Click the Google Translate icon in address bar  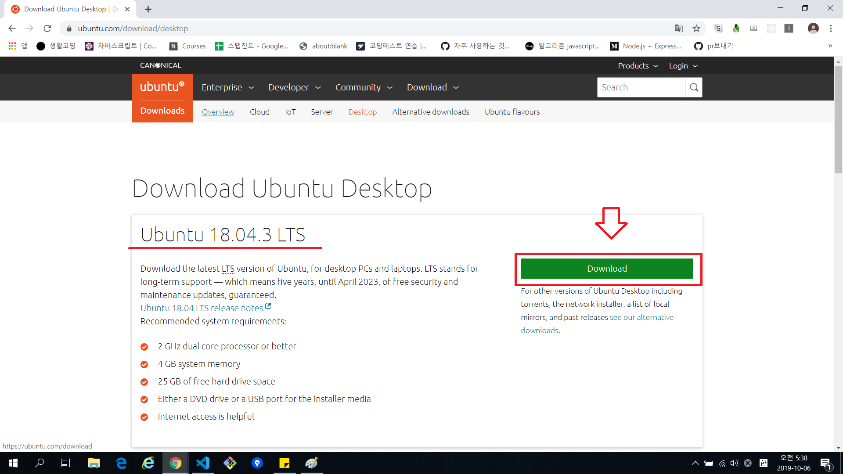(679, 29)
